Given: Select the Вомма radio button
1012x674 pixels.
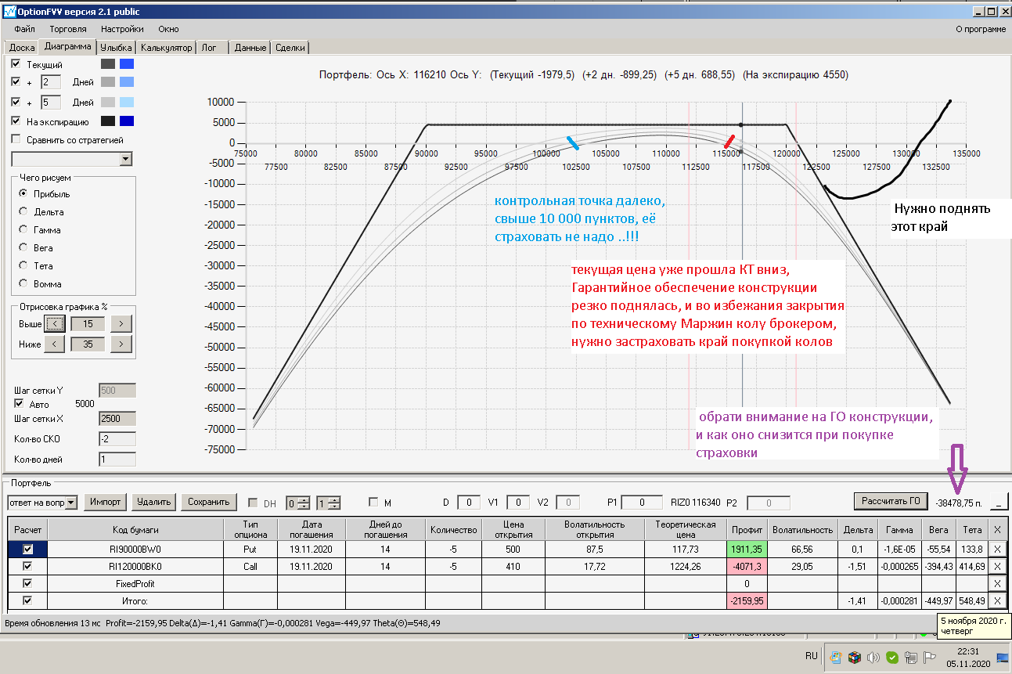Looking at the screenshot, I should click(x=23, y=283).
